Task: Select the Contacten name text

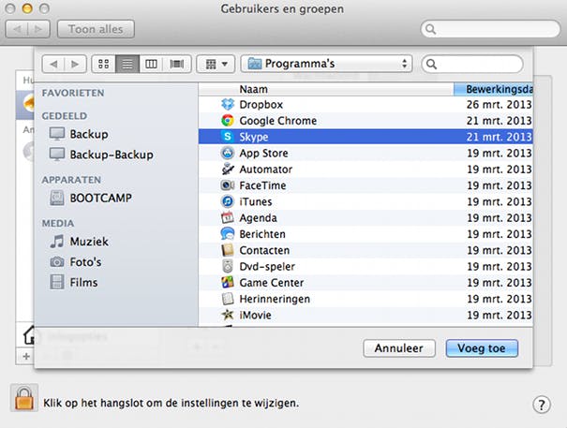Action: click(x=264, y=250)
